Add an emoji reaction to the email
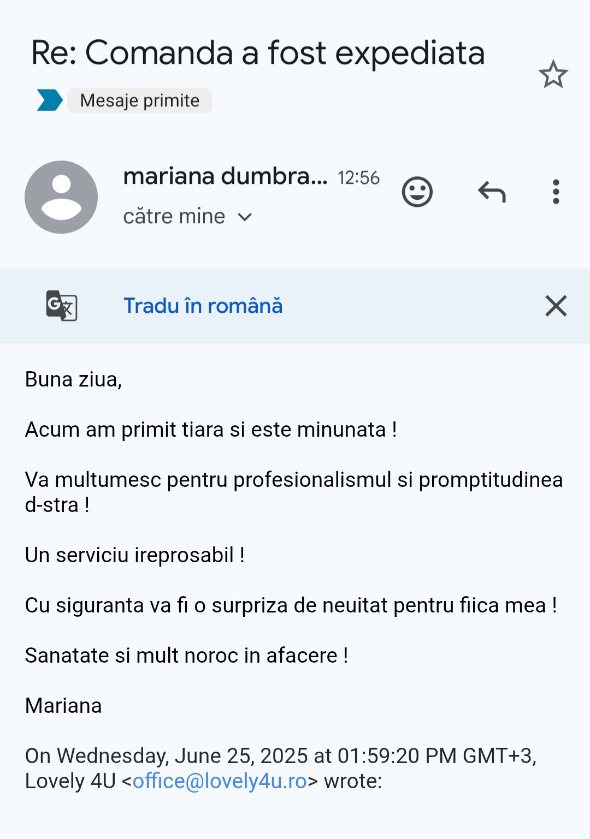 click(x=417, y=192)
